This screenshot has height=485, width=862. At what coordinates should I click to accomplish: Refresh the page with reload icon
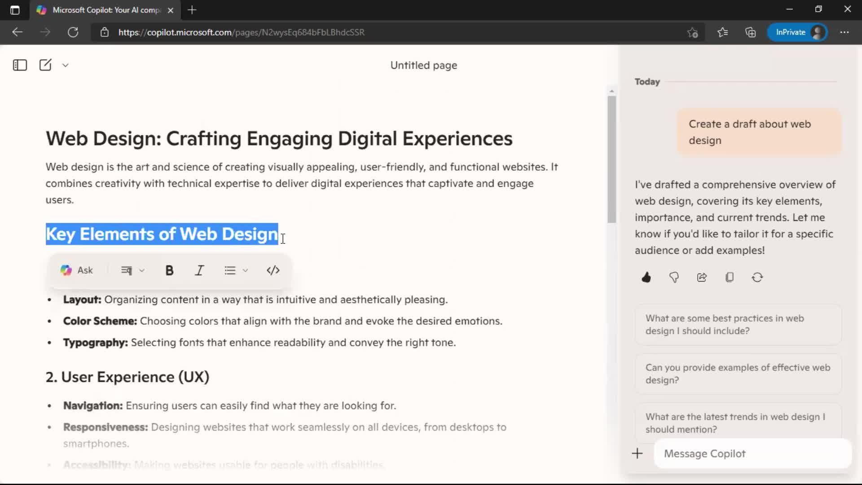pyautogui.click(x=73, y=32)
